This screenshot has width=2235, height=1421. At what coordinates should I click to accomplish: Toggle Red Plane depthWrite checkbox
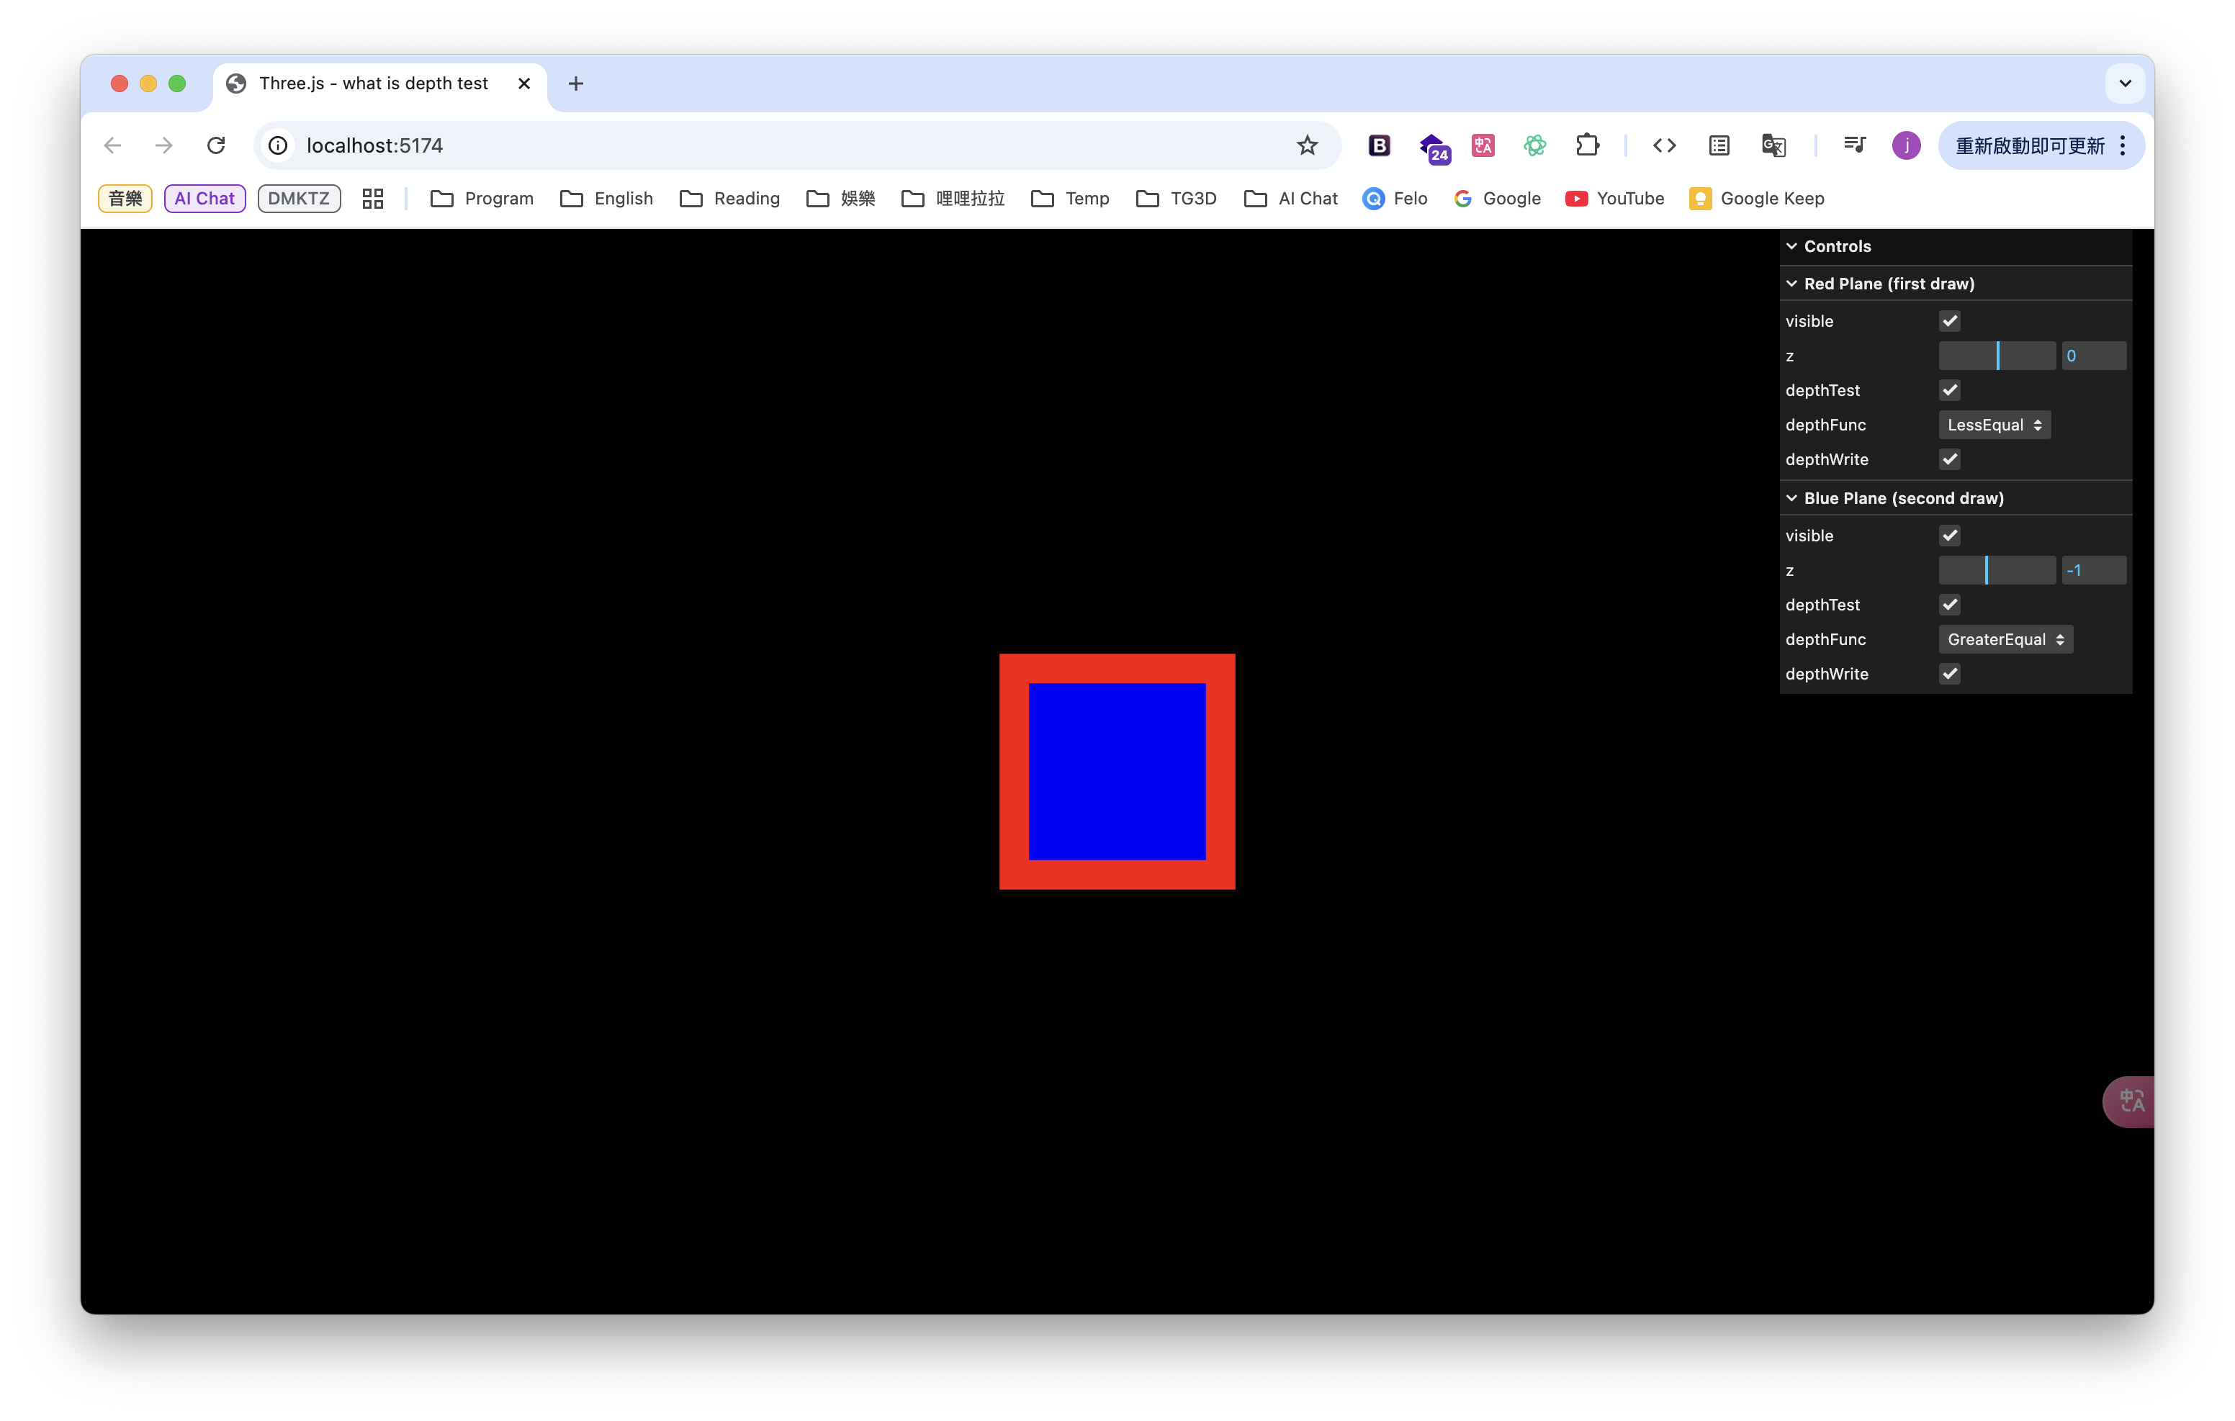[x=1950, y=459]
